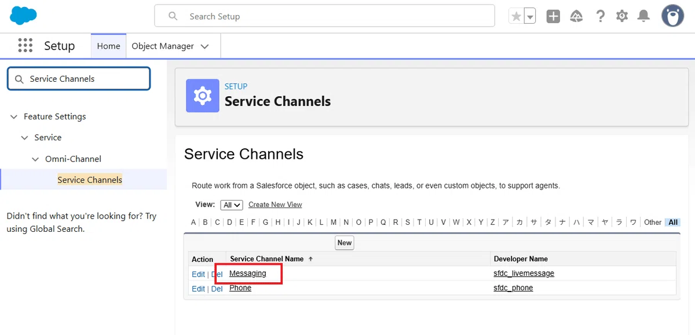Click the sfdc_livemessage developer name
Image resolution: width=695 pixels, height=335 pixels.
tap(524, 274)
